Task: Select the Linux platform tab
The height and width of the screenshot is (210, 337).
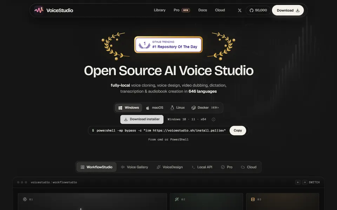Action: [x=178, y=107]
